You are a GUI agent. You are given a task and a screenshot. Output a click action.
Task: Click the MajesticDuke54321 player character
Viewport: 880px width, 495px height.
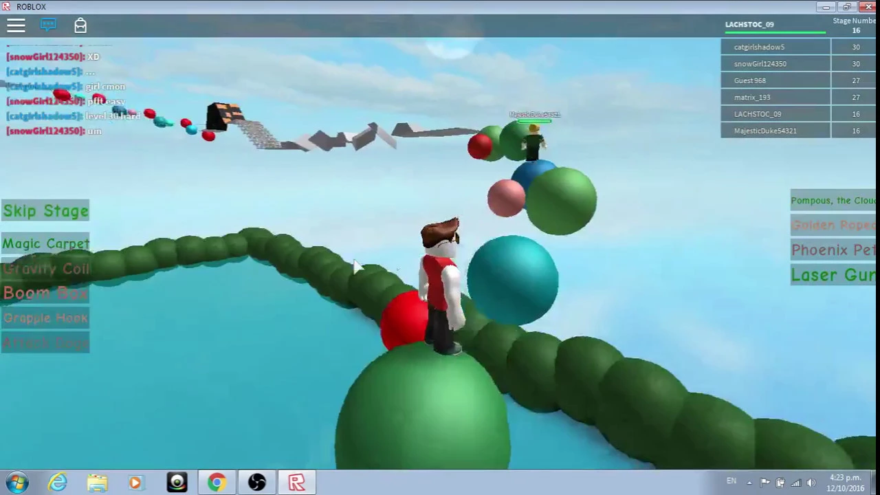point(533,141)
